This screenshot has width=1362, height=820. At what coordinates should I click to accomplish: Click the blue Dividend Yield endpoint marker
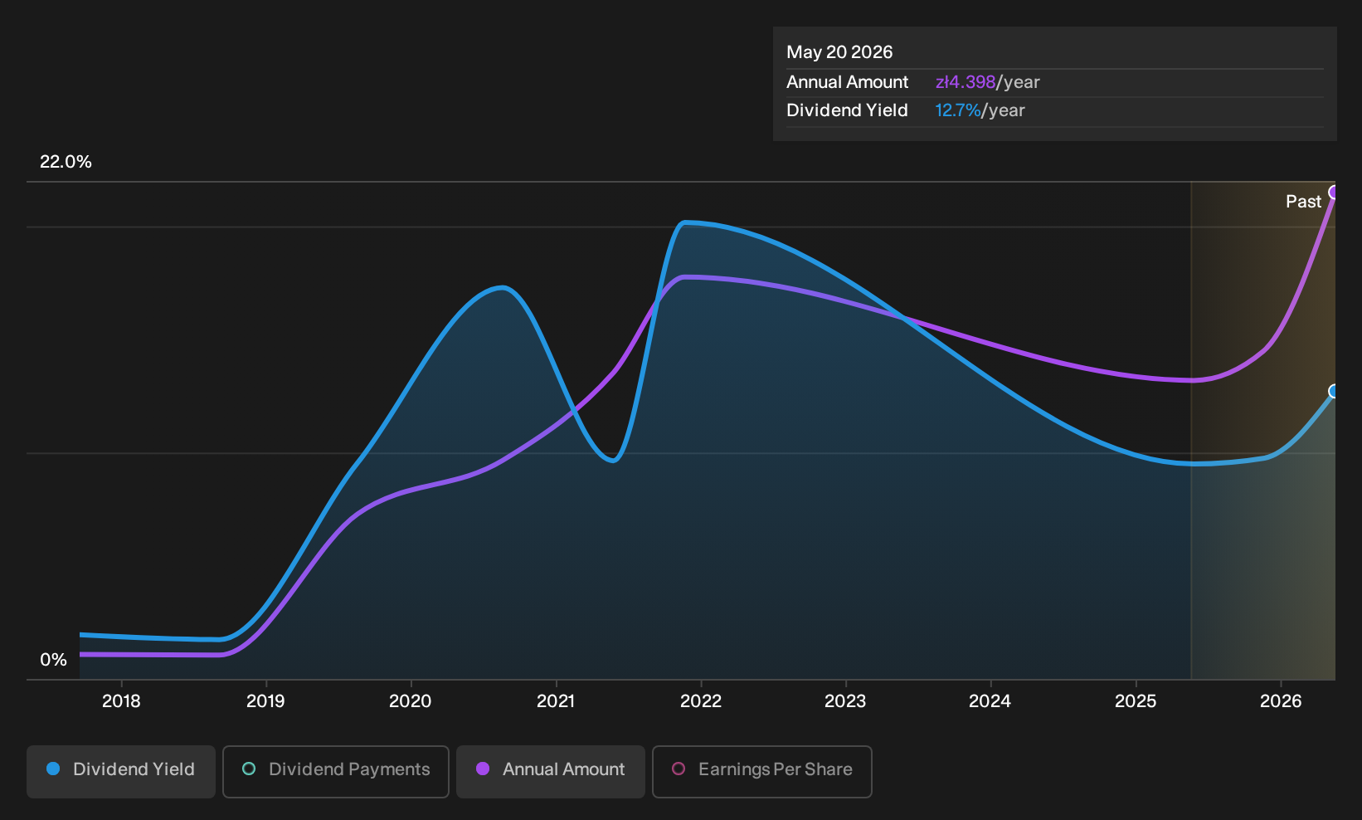(1334, 391)
